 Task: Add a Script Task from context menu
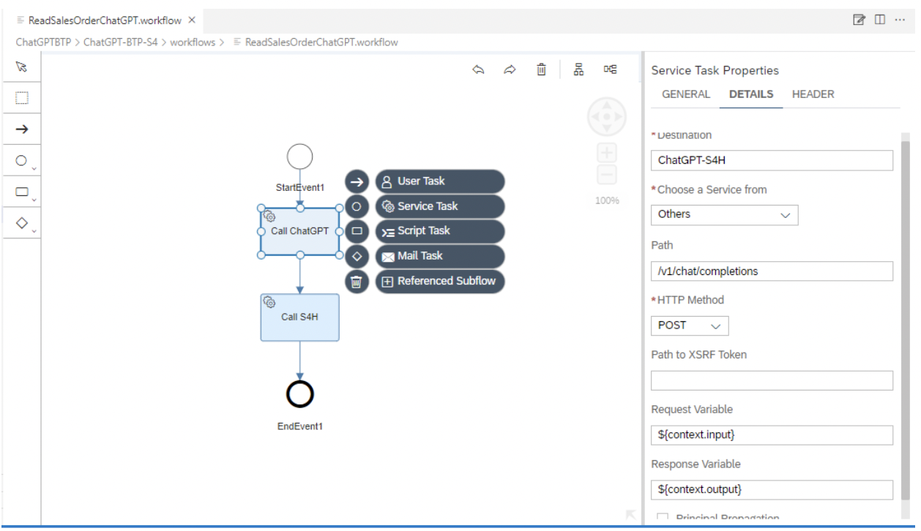440,231
